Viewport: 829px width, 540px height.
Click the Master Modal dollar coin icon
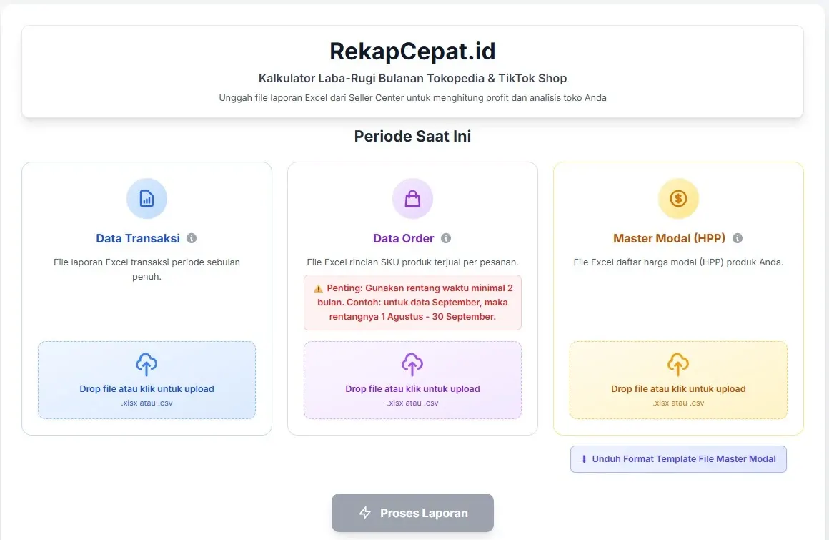click(678, 198)
